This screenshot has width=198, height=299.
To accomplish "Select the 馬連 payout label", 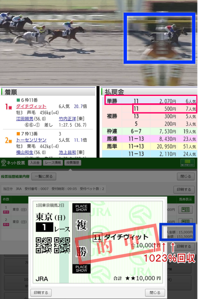I will (x=112, y=139).
